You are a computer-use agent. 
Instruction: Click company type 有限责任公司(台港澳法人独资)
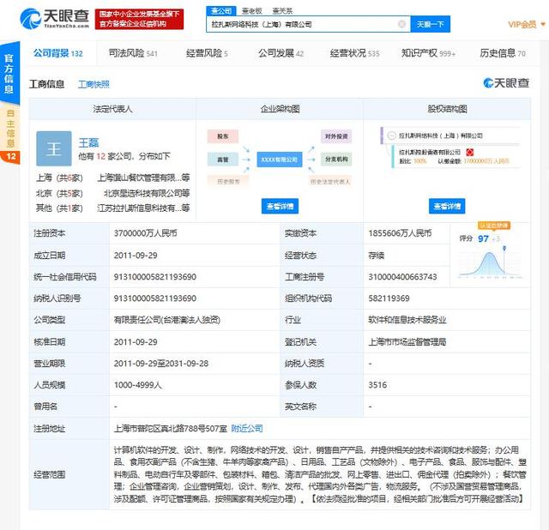coord(167,320)
